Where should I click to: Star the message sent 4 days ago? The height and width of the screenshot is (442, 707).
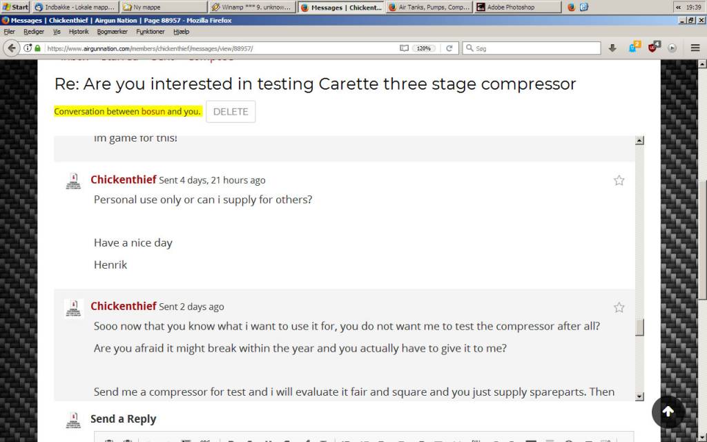click(619, 180)
